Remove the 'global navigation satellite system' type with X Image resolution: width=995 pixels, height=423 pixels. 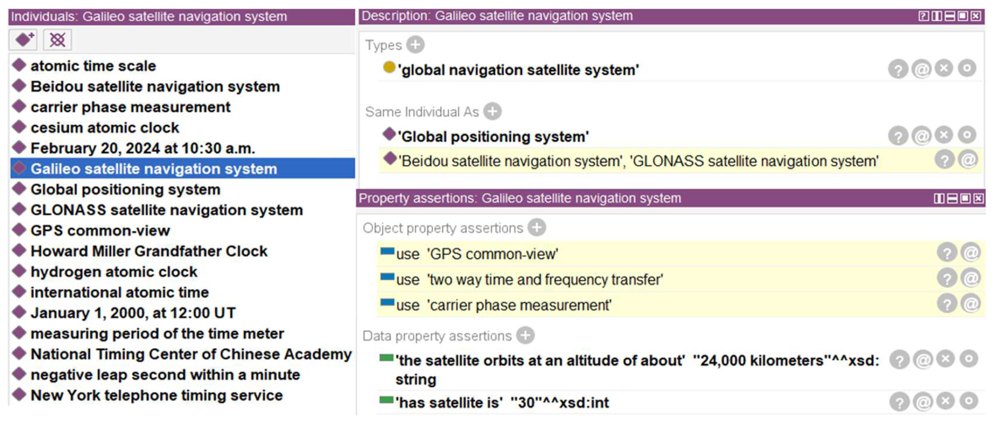click(944, 69)
